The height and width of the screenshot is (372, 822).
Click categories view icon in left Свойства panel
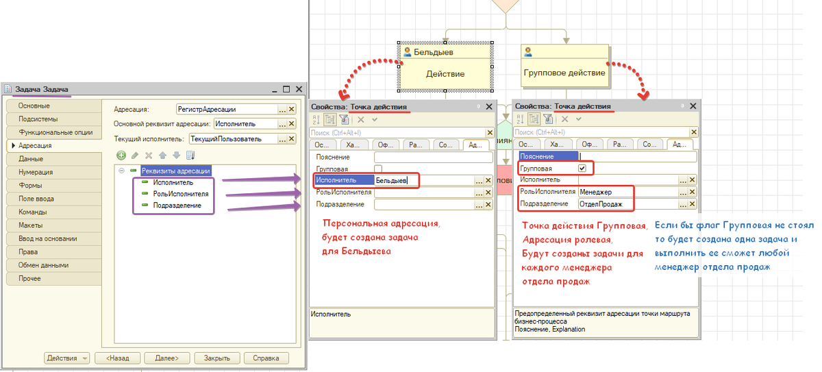point(330,119)
